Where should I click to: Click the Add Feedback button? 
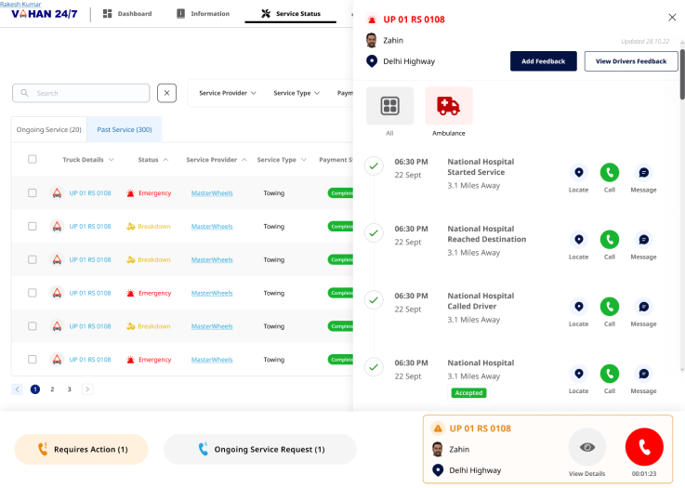click(544, 61)
